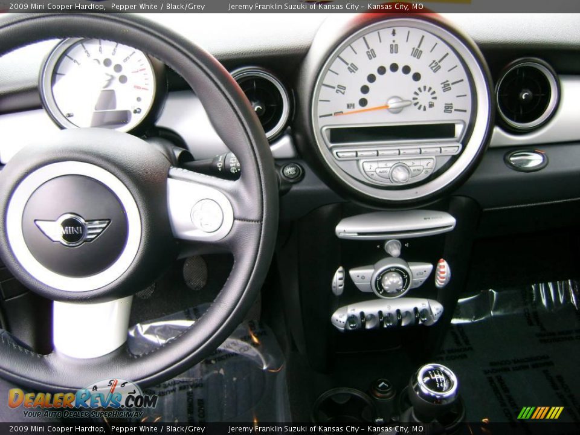
Task: Click the AUDIO button on the radio
Action: (383, 172)
